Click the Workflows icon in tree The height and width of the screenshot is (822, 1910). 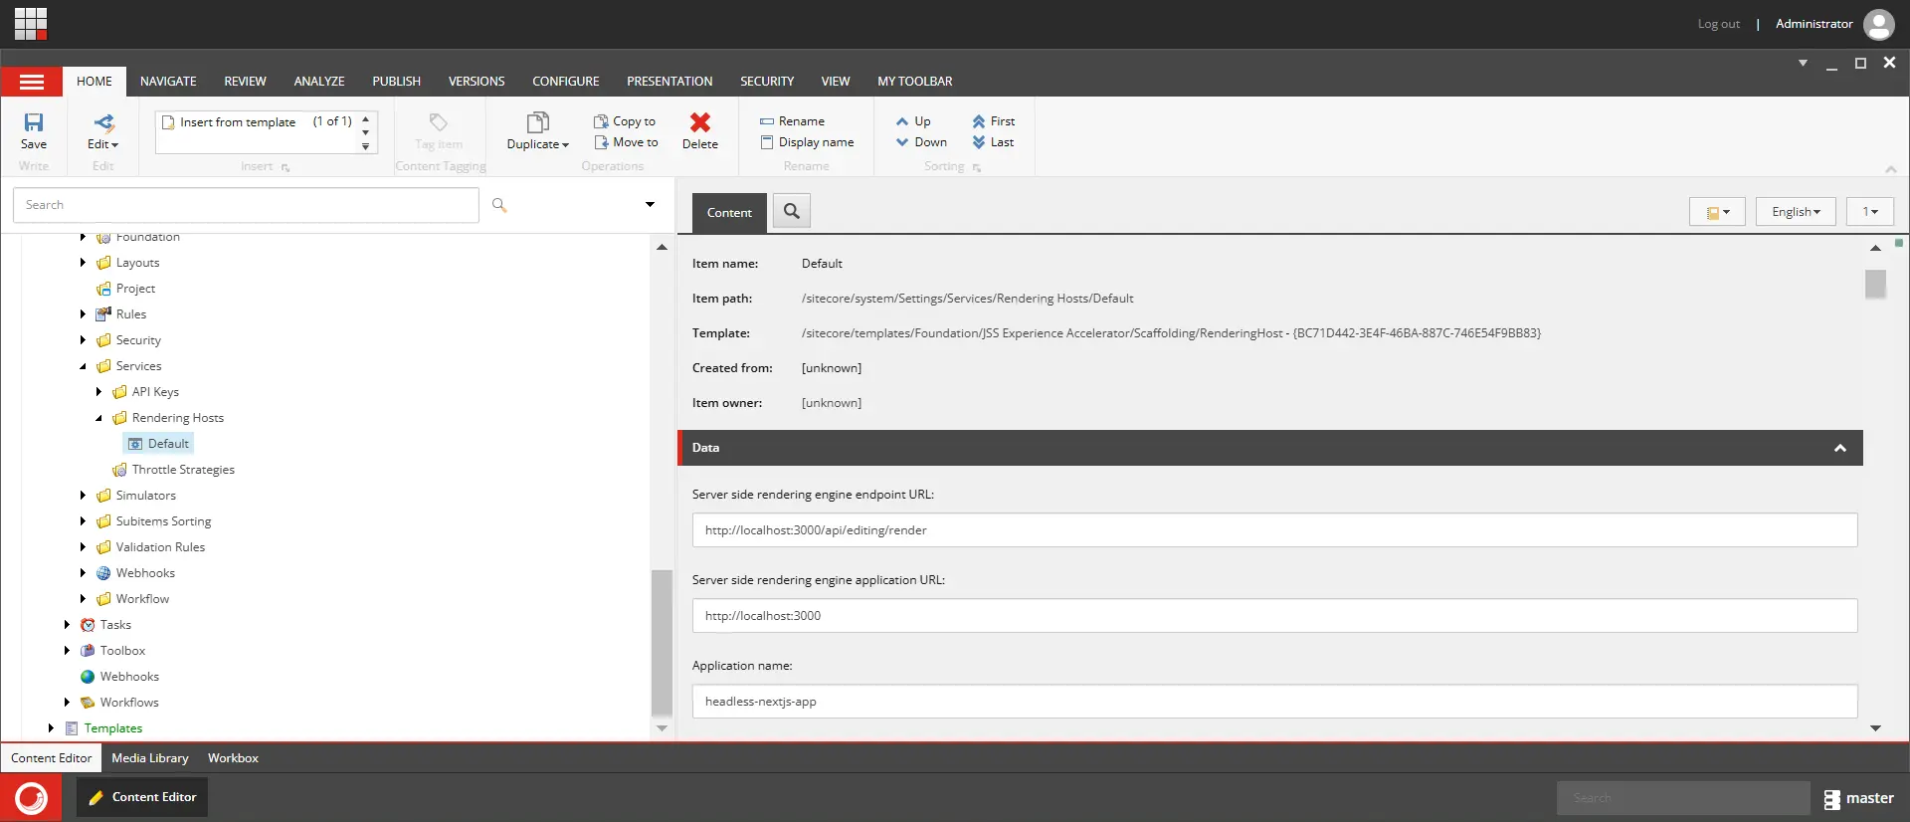tap(88, 703)
